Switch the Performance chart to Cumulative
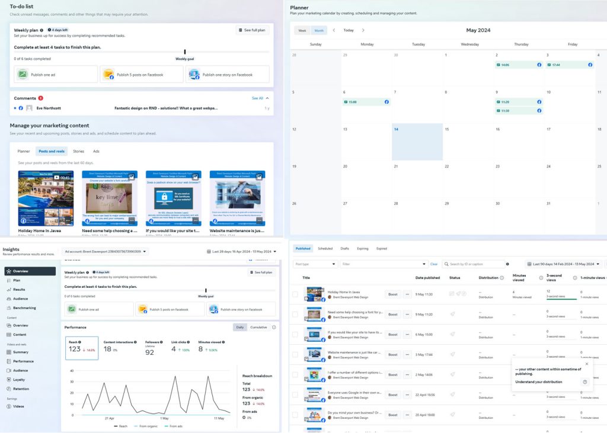 [258, 327]
